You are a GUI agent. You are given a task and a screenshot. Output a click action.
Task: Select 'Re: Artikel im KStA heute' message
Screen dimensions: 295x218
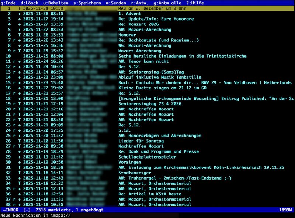point(150,194)
